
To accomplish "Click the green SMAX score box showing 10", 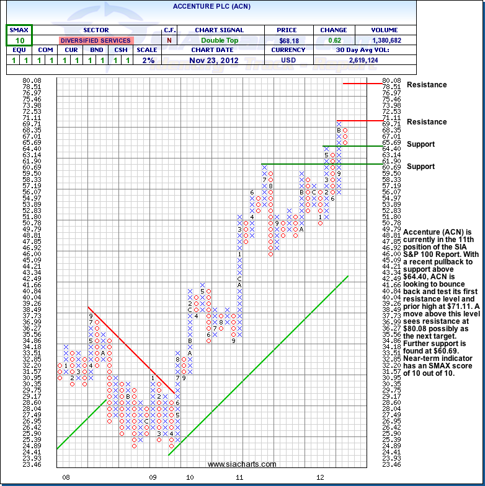I will [x=19, y=40].
